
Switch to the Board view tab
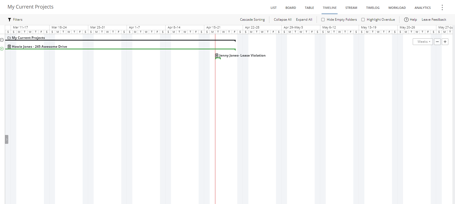pyautogui.click(x=291, y=8)
